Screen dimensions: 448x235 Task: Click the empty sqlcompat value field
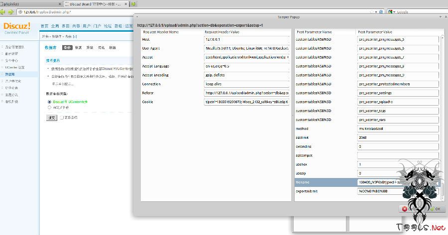click(x=398, y=156)
